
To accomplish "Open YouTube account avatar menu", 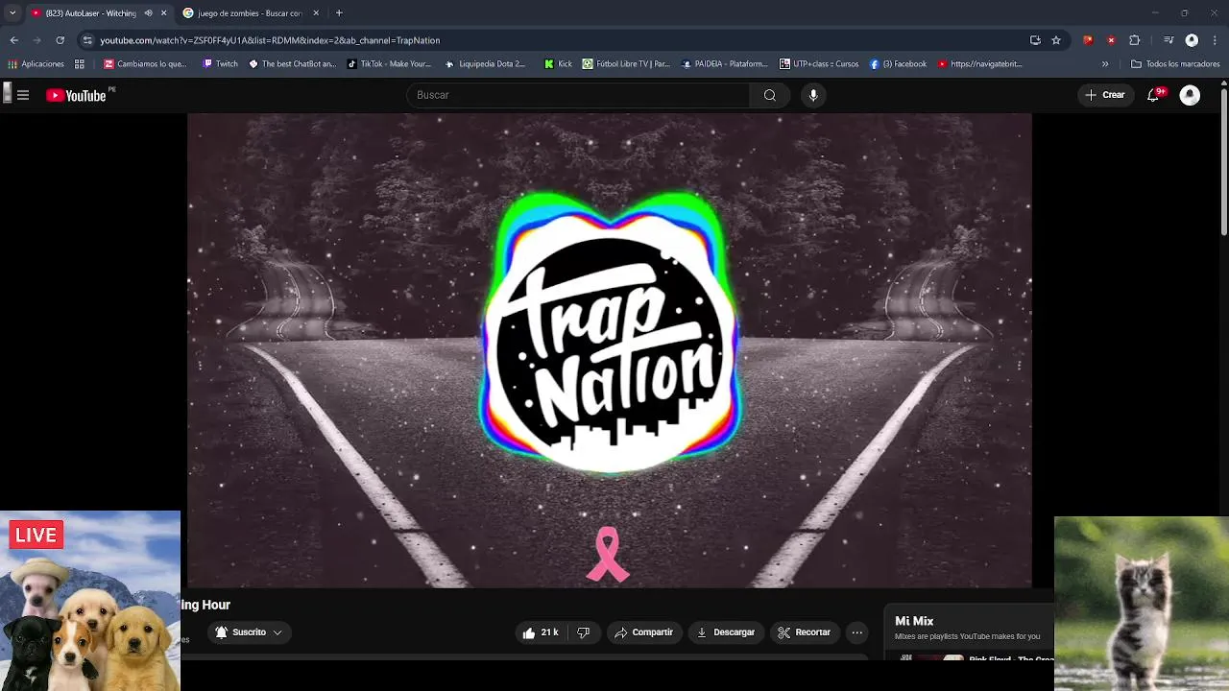I will click(x=1190, y=95).
